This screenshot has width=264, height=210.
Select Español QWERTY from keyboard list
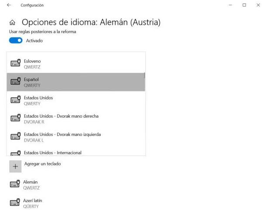(76, 82)
